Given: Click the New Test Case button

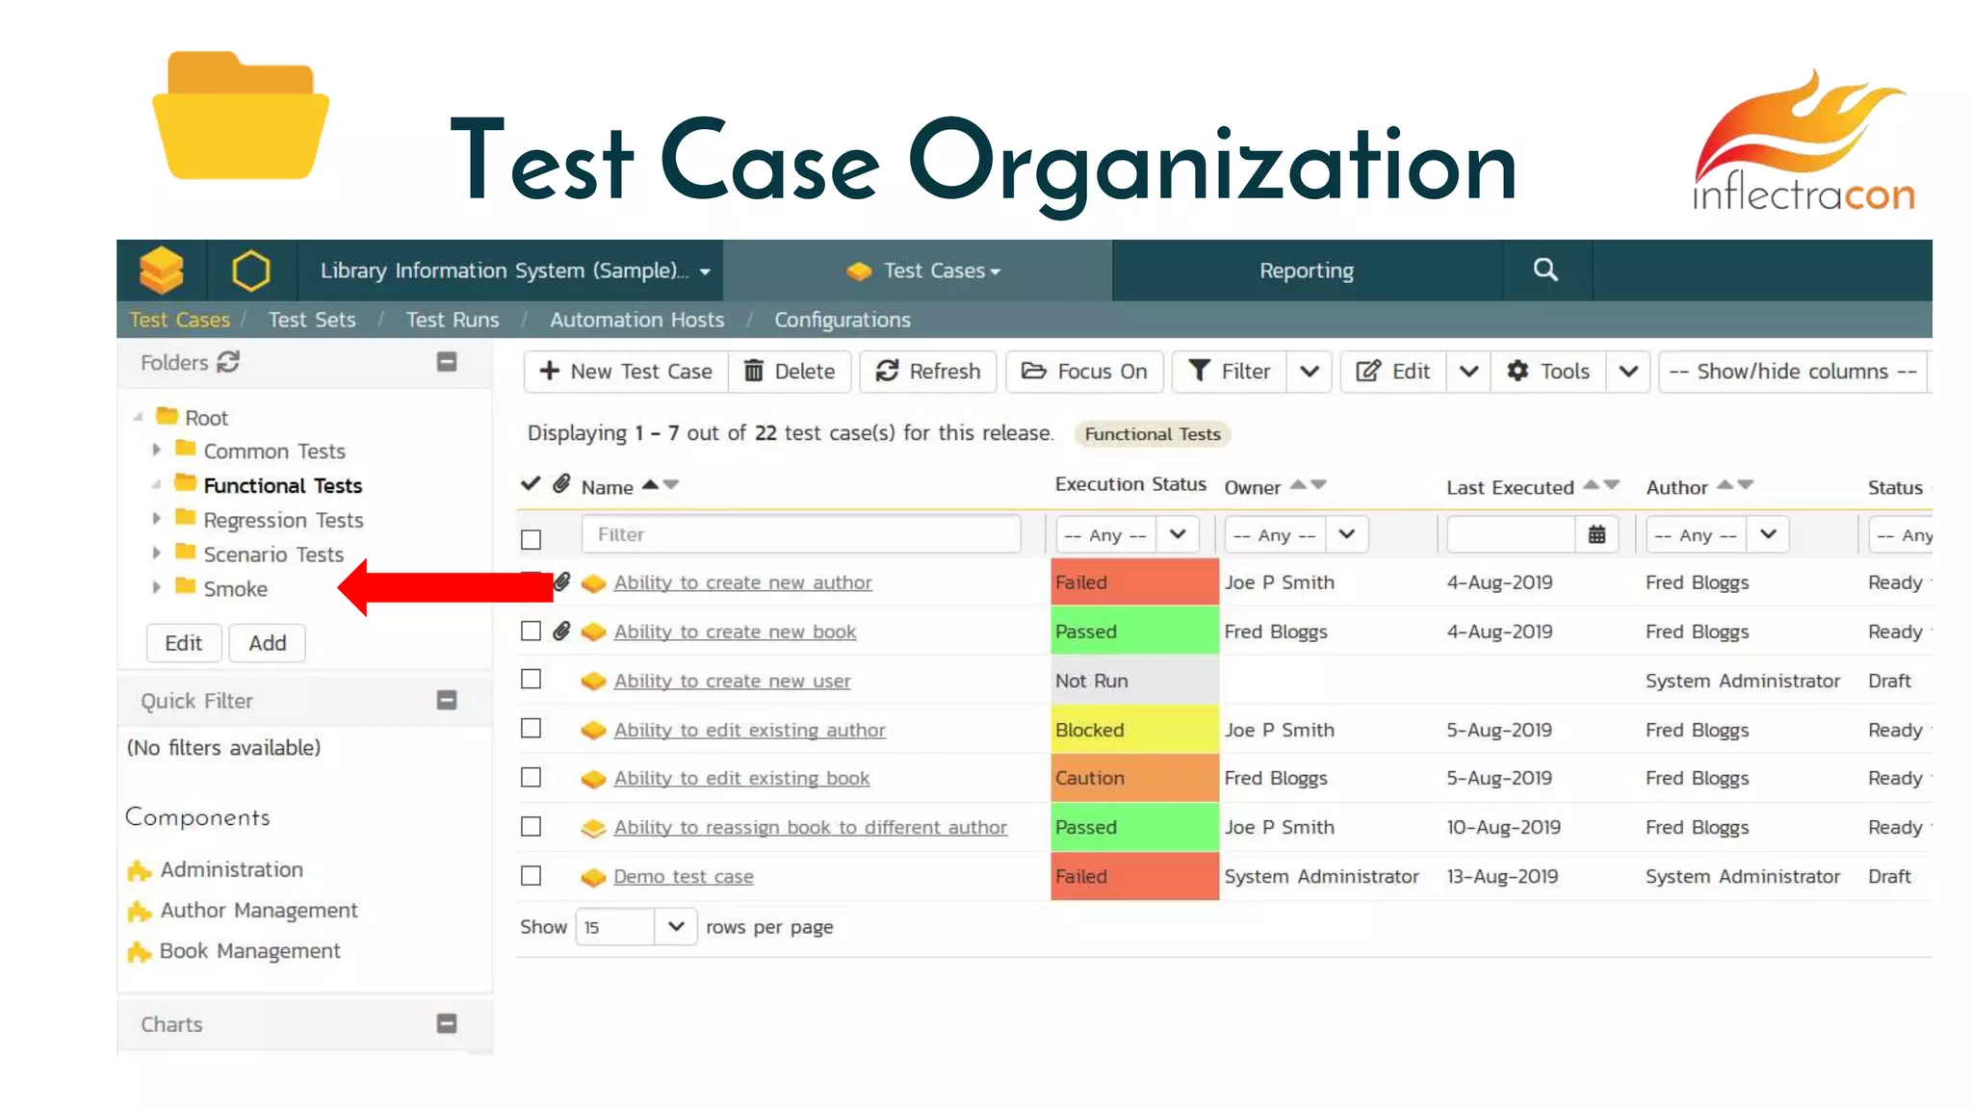Looking at the screenshot, I should tap(626, 372).
